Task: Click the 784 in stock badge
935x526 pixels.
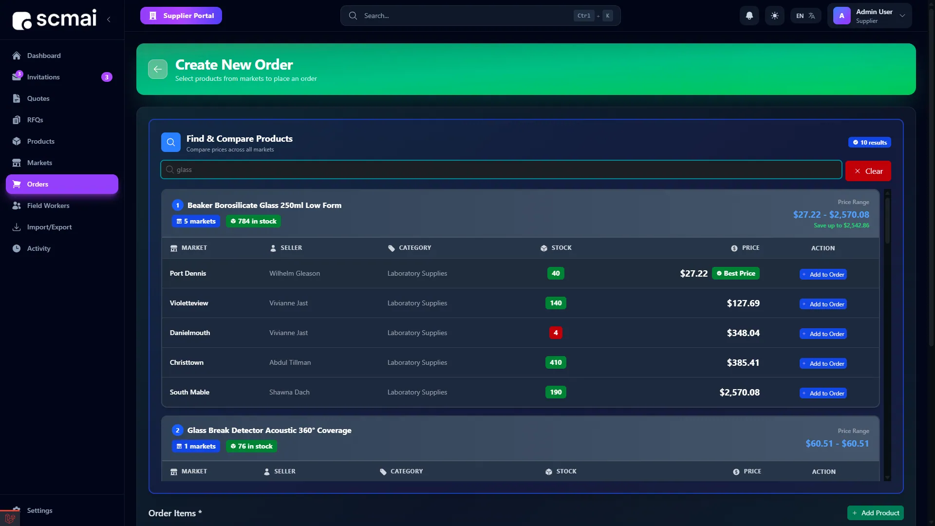Action: pos(253,221)
